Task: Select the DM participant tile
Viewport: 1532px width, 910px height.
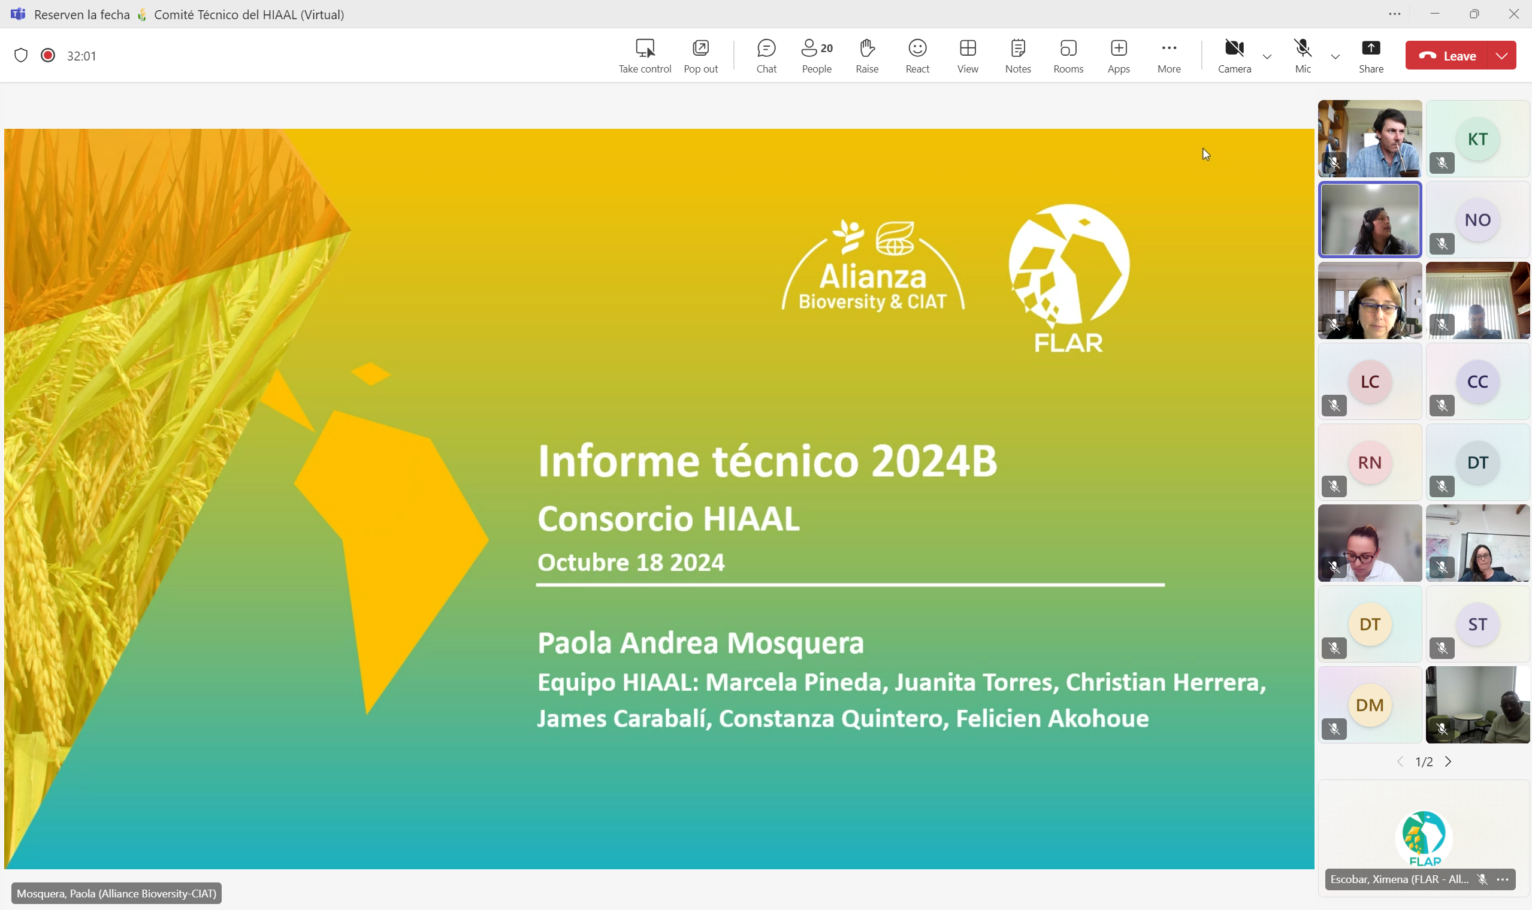Action: [1370, 705]
